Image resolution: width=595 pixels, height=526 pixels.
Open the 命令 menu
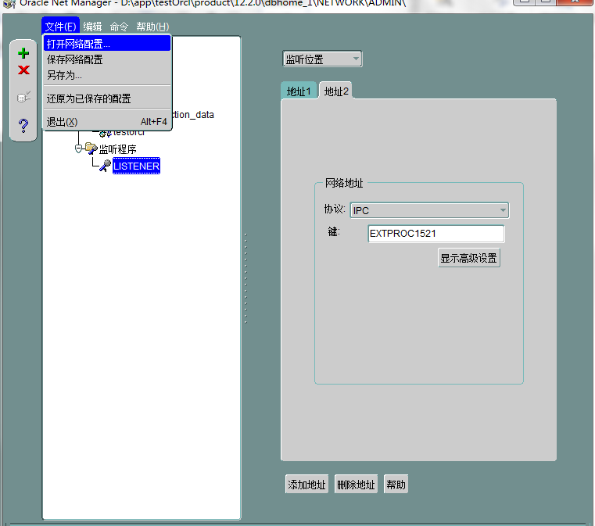[x=119, y=27]
